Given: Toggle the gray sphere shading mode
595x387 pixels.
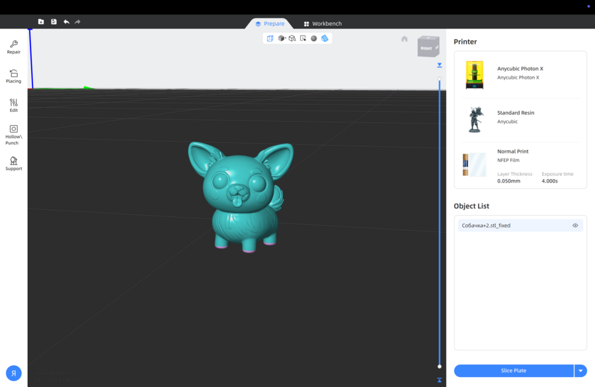Looking at the screenshot, I should click(314, 38).
